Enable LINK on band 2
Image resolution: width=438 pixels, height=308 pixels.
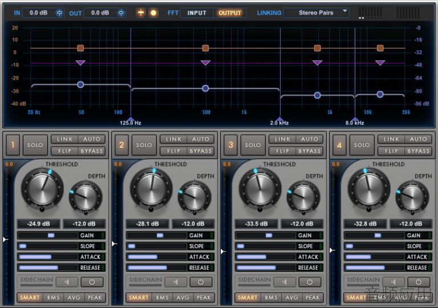pyautogui.click(x=174, y=139)
